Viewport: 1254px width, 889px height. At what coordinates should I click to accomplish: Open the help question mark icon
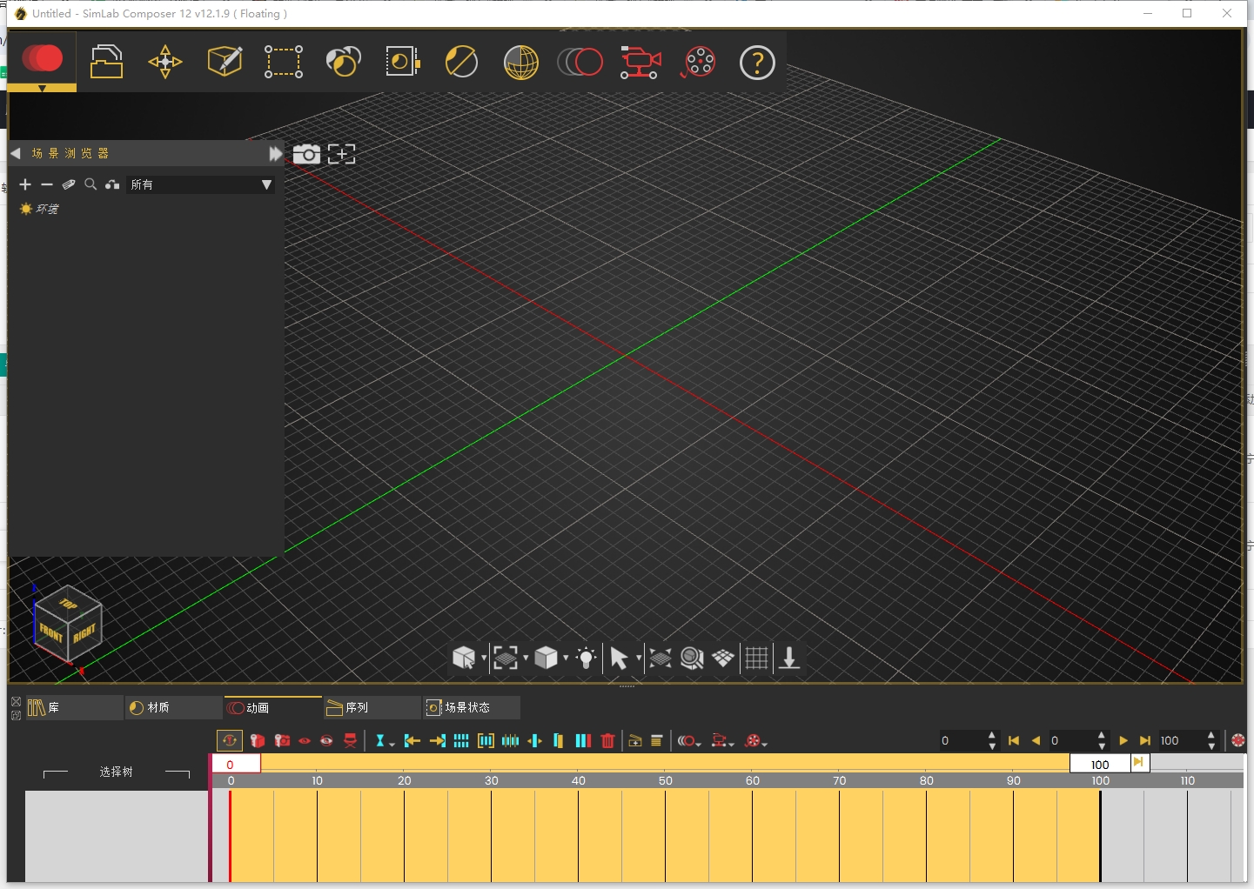(757, 63)
